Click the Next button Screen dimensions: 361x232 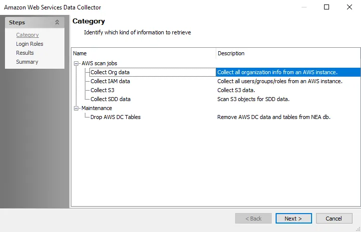tap(294, 219)
